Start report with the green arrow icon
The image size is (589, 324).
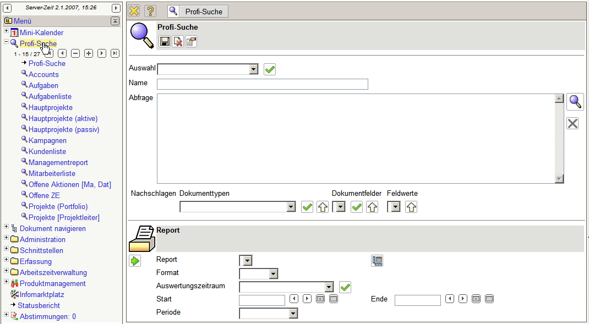point(135,261)
